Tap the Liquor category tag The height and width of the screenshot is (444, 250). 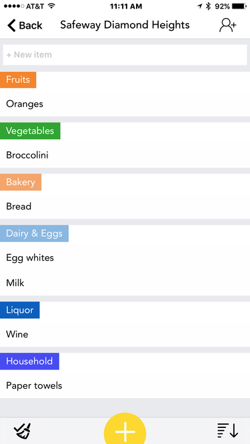click(20, 310)
